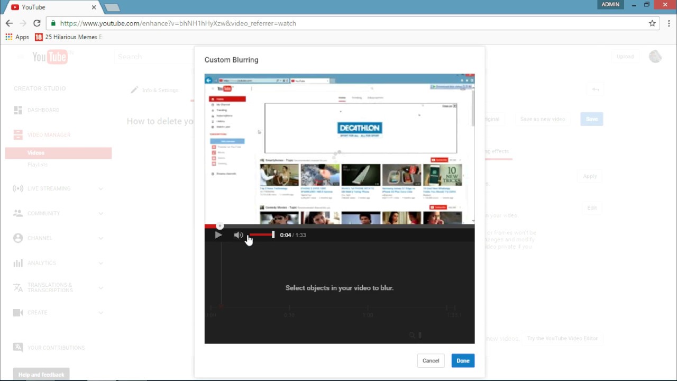This screenshot has width=677, height=381.
Task: Click the Cancel button
Action: [431, 361]
